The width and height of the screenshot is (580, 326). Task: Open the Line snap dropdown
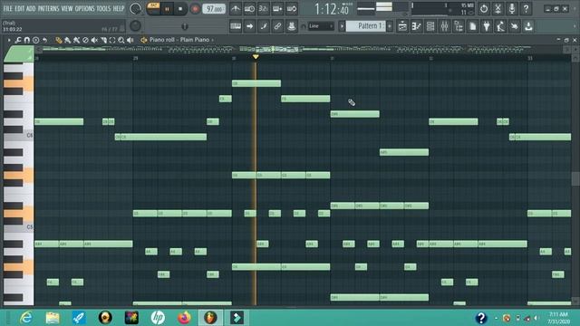(321, 26)
